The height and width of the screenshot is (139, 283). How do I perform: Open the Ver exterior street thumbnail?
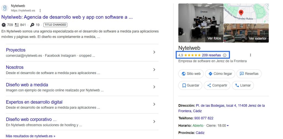point(246,33)
